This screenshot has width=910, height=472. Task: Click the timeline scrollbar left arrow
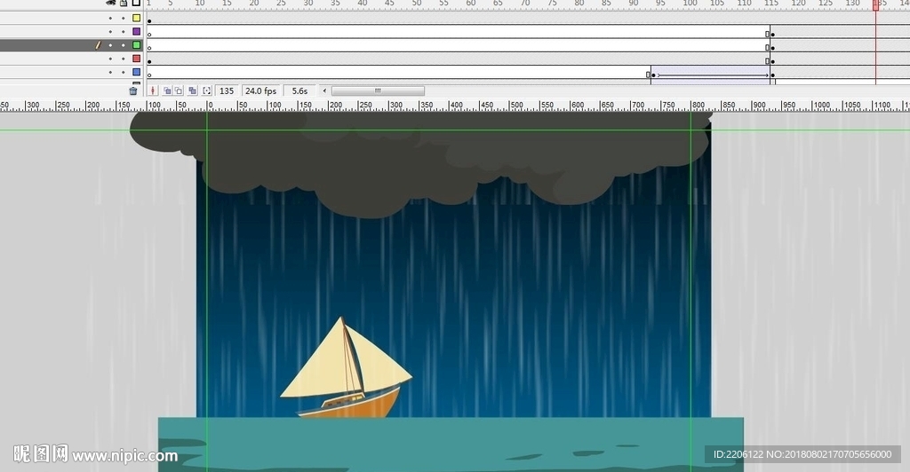pyautogui.click(x=324, y=90)
